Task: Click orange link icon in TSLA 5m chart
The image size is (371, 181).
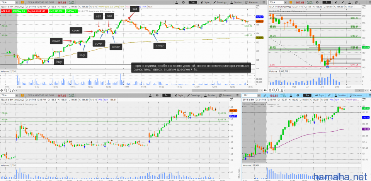Action: [x=22, y=96]
